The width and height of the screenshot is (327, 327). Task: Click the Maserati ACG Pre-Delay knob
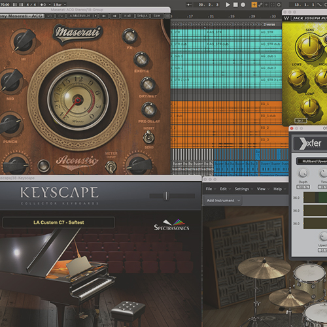(x=149, y=110)
